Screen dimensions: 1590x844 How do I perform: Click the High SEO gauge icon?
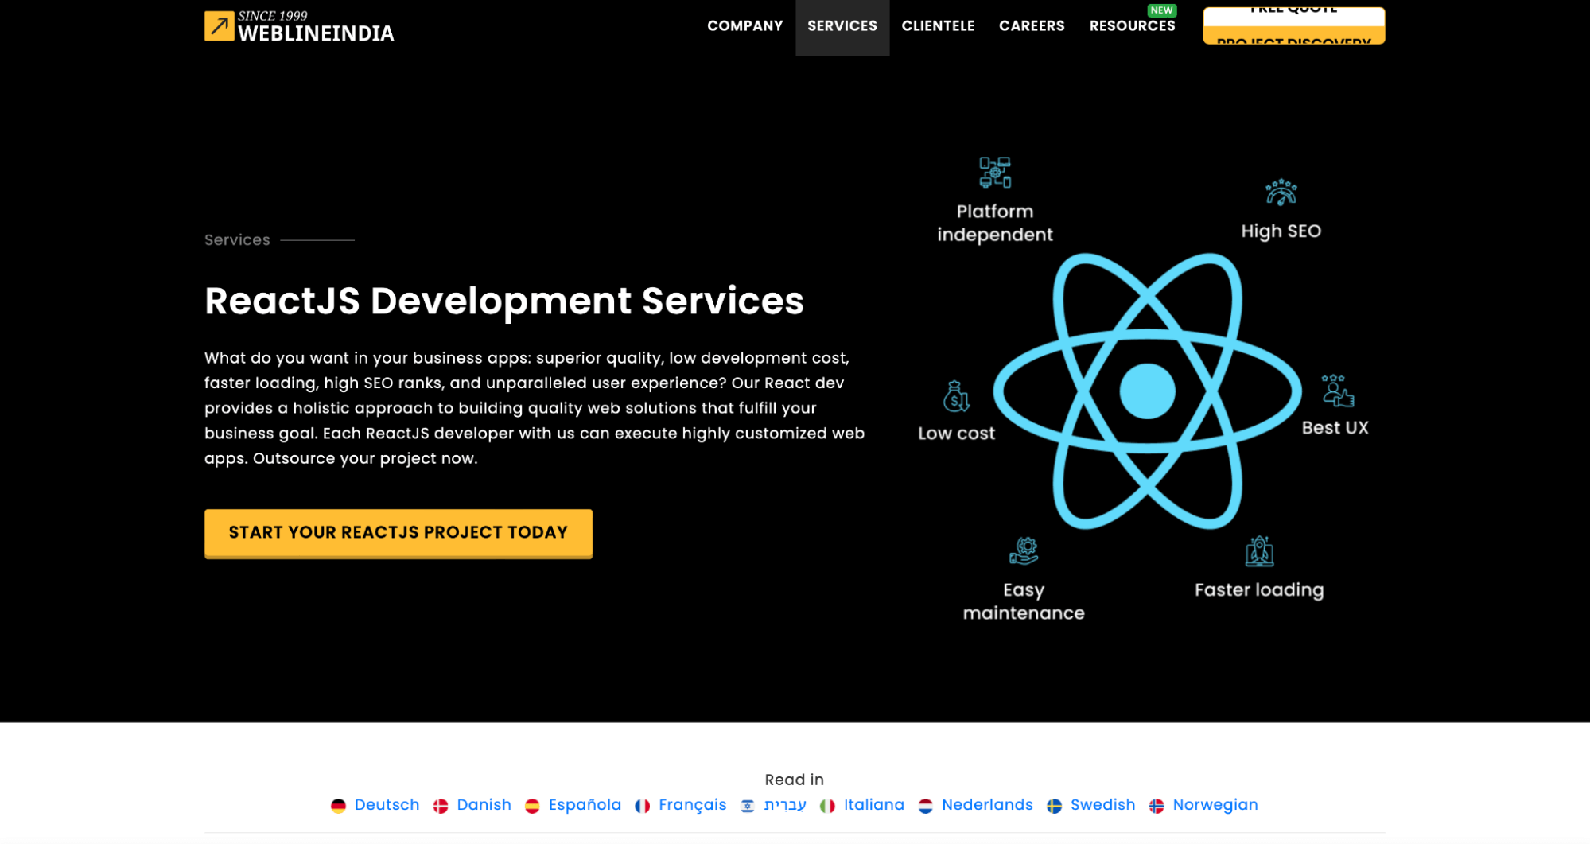coord(1281,194)
